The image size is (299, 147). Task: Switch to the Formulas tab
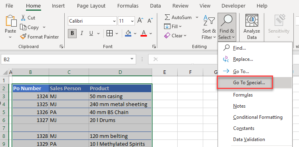tap(128, 6)
